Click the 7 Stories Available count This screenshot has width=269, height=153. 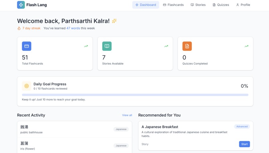click(x=104, y=57)
